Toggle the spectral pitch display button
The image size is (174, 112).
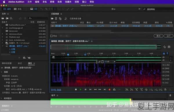tap(36, 9)
